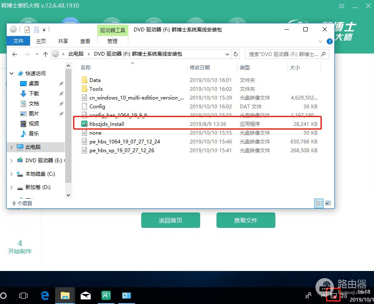The image size is (374, 304).
Task: Select the hbszjds_Install application file
Action: pos(107,124)
